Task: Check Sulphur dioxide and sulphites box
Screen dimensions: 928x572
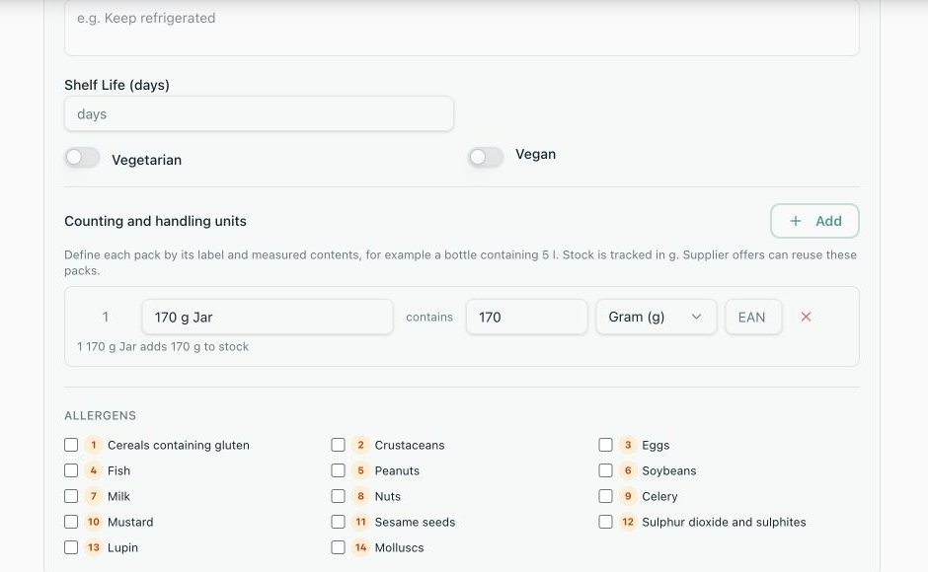Action: pos(605,522)
